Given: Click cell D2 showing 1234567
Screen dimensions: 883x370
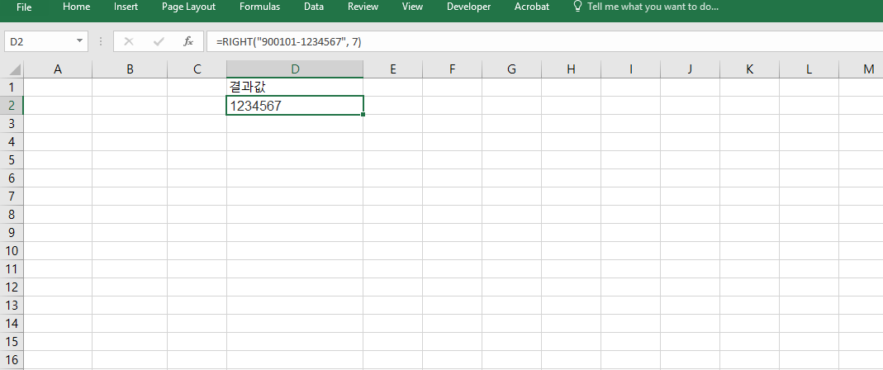Looking at the screenshot, I should [295, 106].
